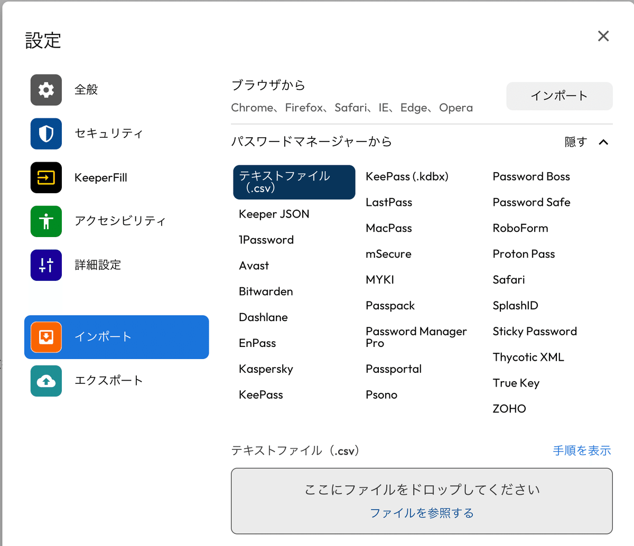The height and width of the screenshot is (546, 634).
Task: Choose 1Password from the list
Action: click(x=266, y=240)
